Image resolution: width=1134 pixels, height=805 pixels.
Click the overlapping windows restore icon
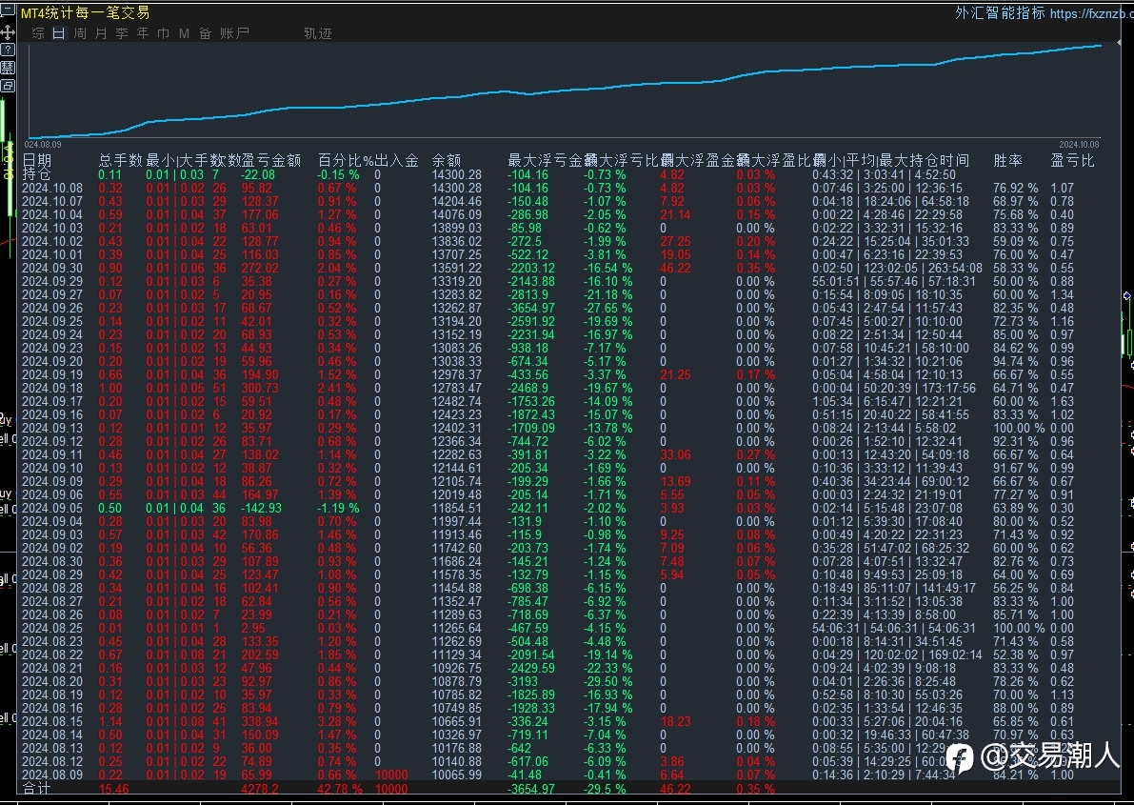tap(8, 86)
